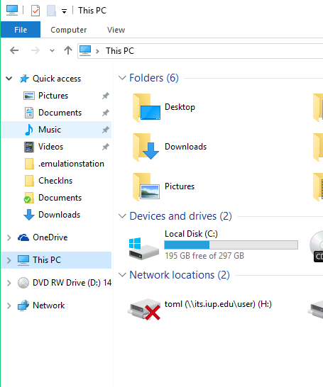This screenshot has height=387, width=323.
Task: Click the pin icon next to Music
Action: (x=106, y=130)
